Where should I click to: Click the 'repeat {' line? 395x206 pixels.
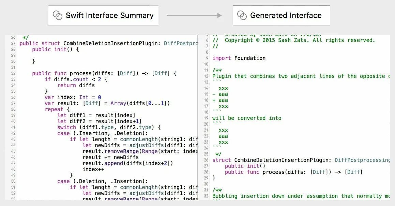tap(57, 109)
